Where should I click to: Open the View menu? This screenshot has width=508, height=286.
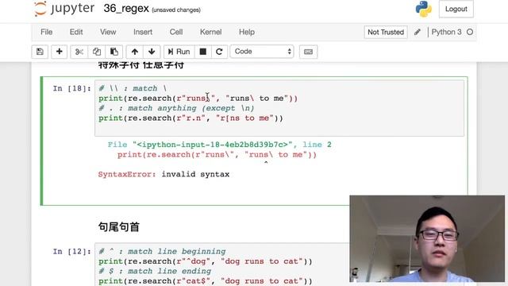pos(108,32)
